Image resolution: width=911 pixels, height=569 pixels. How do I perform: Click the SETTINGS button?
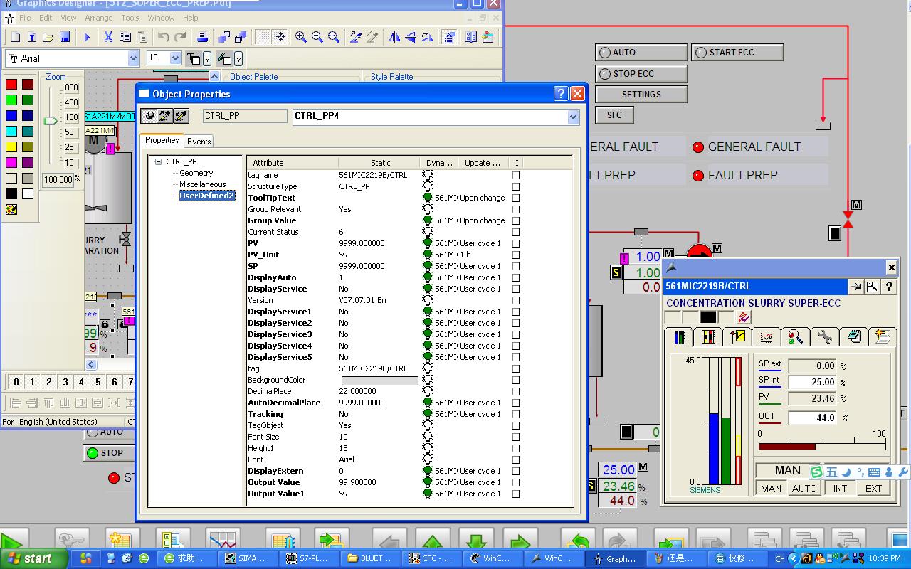(x=641, y=95)
